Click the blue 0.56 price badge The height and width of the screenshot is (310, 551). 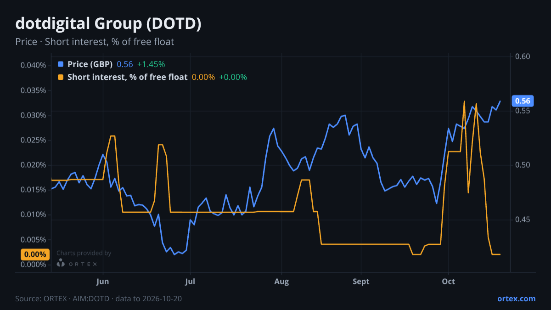point(523,101)
